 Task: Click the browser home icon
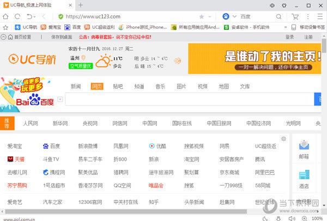[5, 16]
